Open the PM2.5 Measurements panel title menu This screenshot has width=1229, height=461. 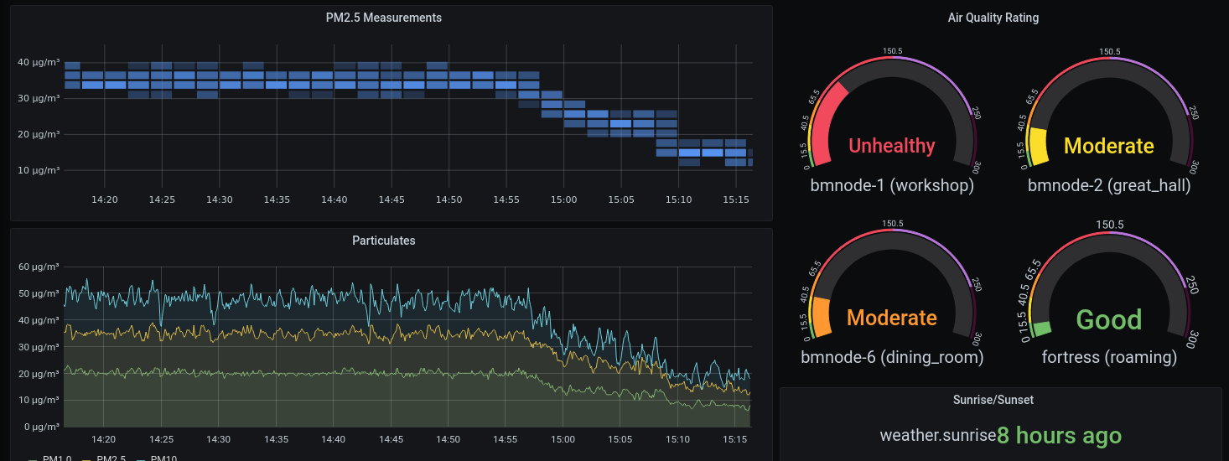[x=383, y=18]
